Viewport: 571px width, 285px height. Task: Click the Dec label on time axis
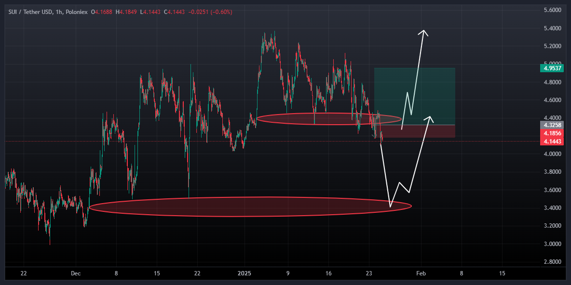click(76, 273)
